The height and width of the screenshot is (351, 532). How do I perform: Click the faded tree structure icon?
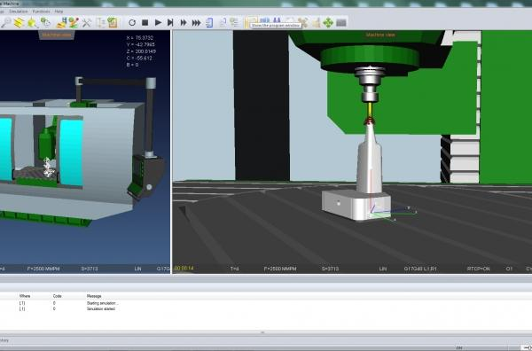[101, 23]
